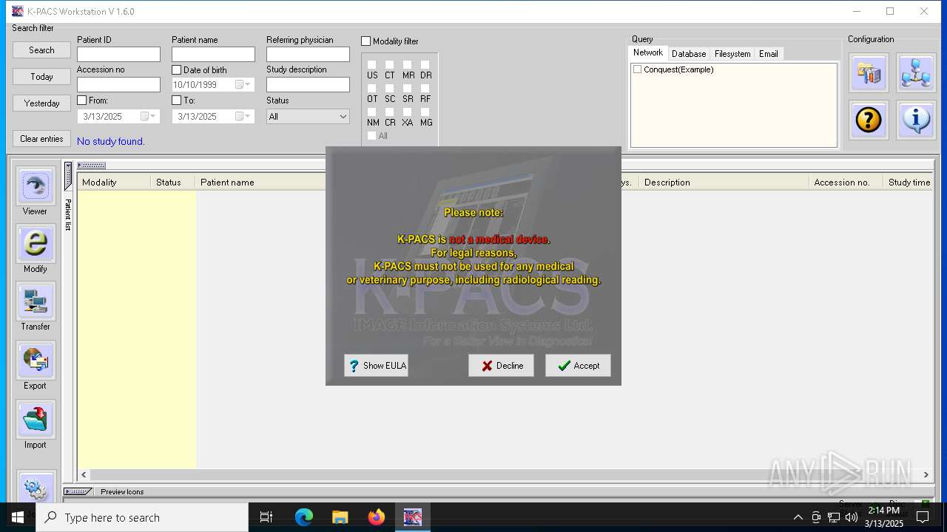Switch to the Database query tab

coord(689,54)
